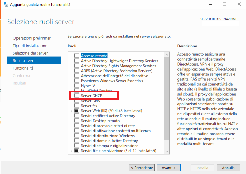Expand the Server Web (IIS) node
The width and height of the screenshot is (246, 174).
[x=72, y=111]
